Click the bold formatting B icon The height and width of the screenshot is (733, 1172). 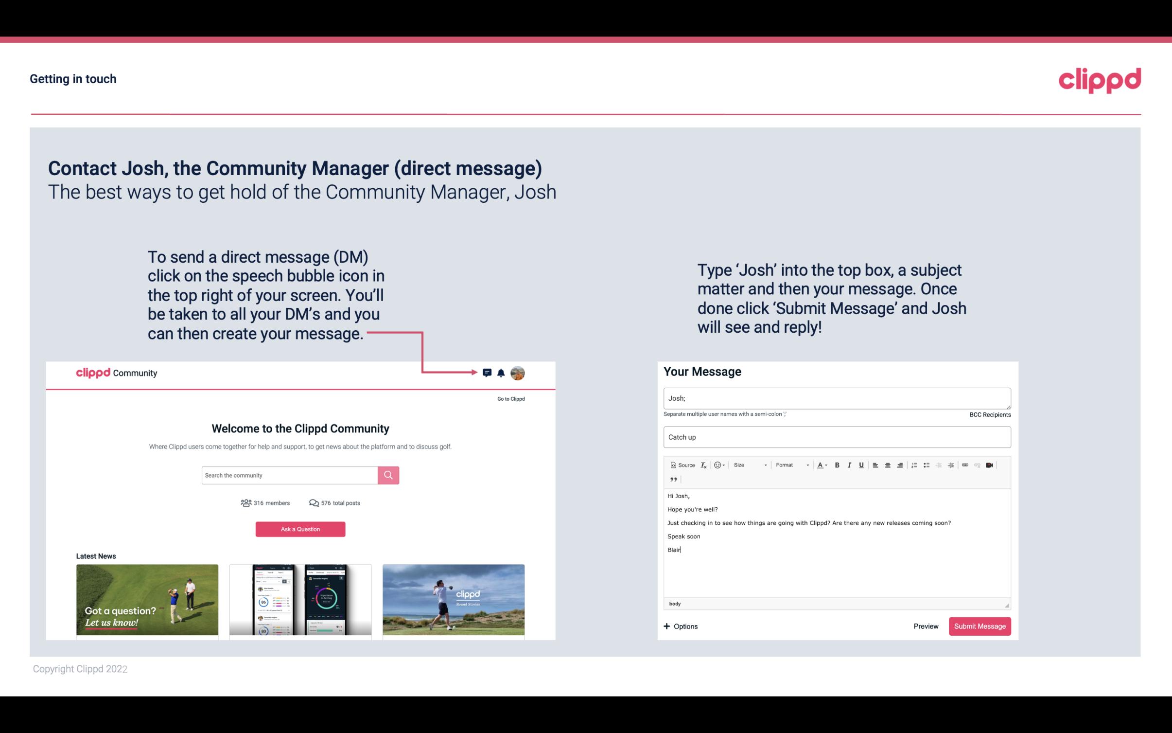tap(837, 465)
